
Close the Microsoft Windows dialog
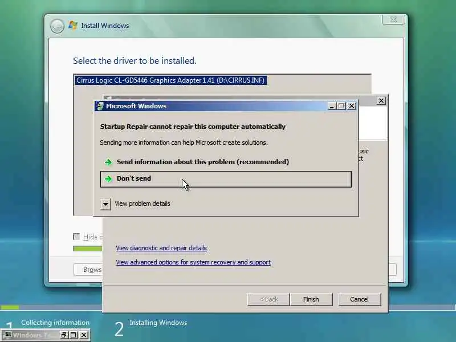pyautogui.click(x=352, y=106)
